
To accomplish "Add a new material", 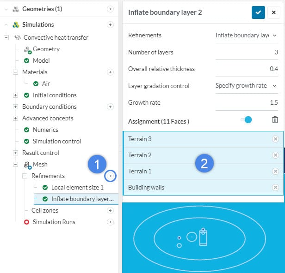I will coord(110,72).
